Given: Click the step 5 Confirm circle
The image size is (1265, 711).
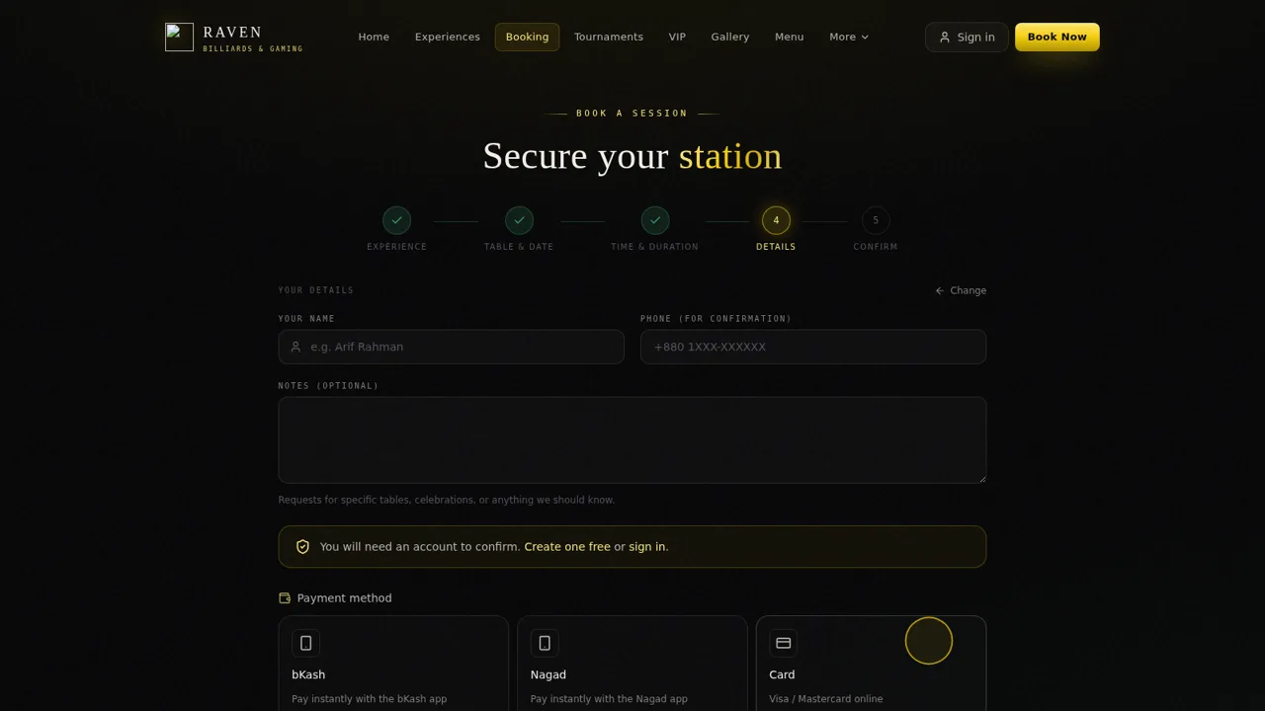Looking at the screenshot, I should (x=876, y=220).
